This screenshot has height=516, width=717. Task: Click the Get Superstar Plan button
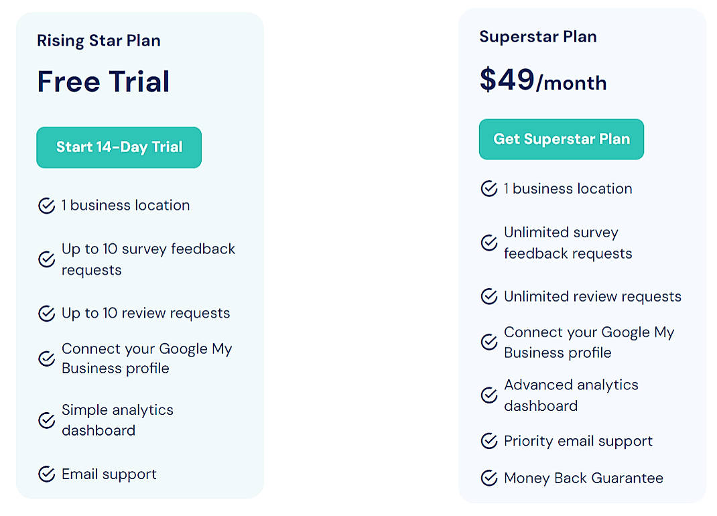561,139
